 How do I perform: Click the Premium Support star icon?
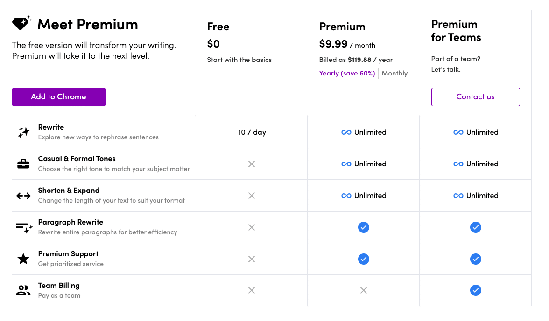tap(23, 259)
